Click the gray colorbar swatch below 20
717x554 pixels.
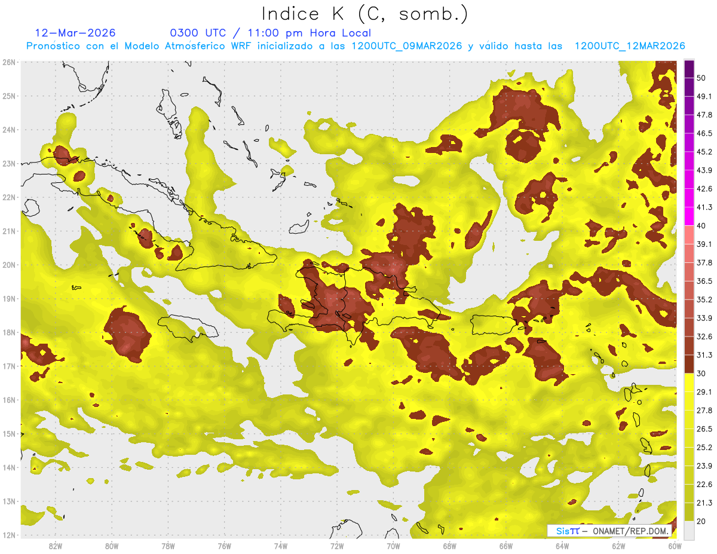coord(689,531)
